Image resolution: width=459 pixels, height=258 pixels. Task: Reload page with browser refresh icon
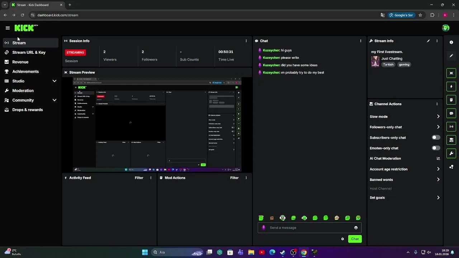[x=22, y=15]
